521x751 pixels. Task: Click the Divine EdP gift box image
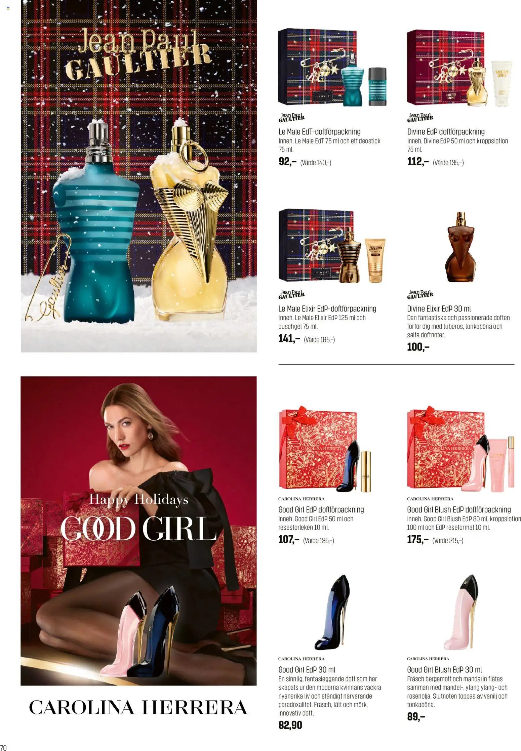(460, 68)
